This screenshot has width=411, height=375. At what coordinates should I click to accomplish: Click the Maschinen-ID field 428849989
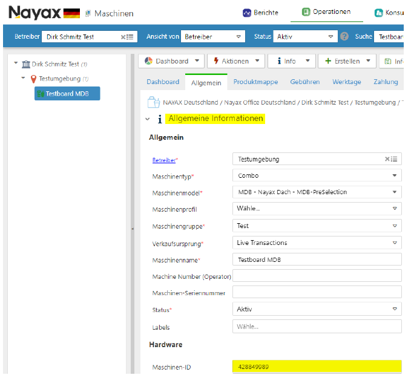point(317,367)
